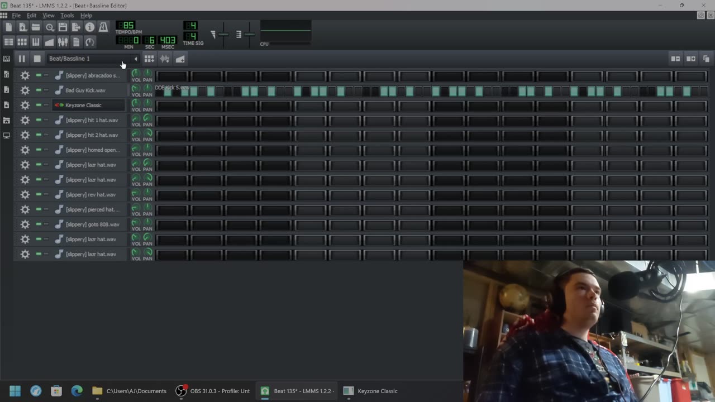Image resolution: width=715 pixels, height=402 pixels.
Task: Open track actions gear for Bad Guy Kick.wav
Action: [25, 90]
